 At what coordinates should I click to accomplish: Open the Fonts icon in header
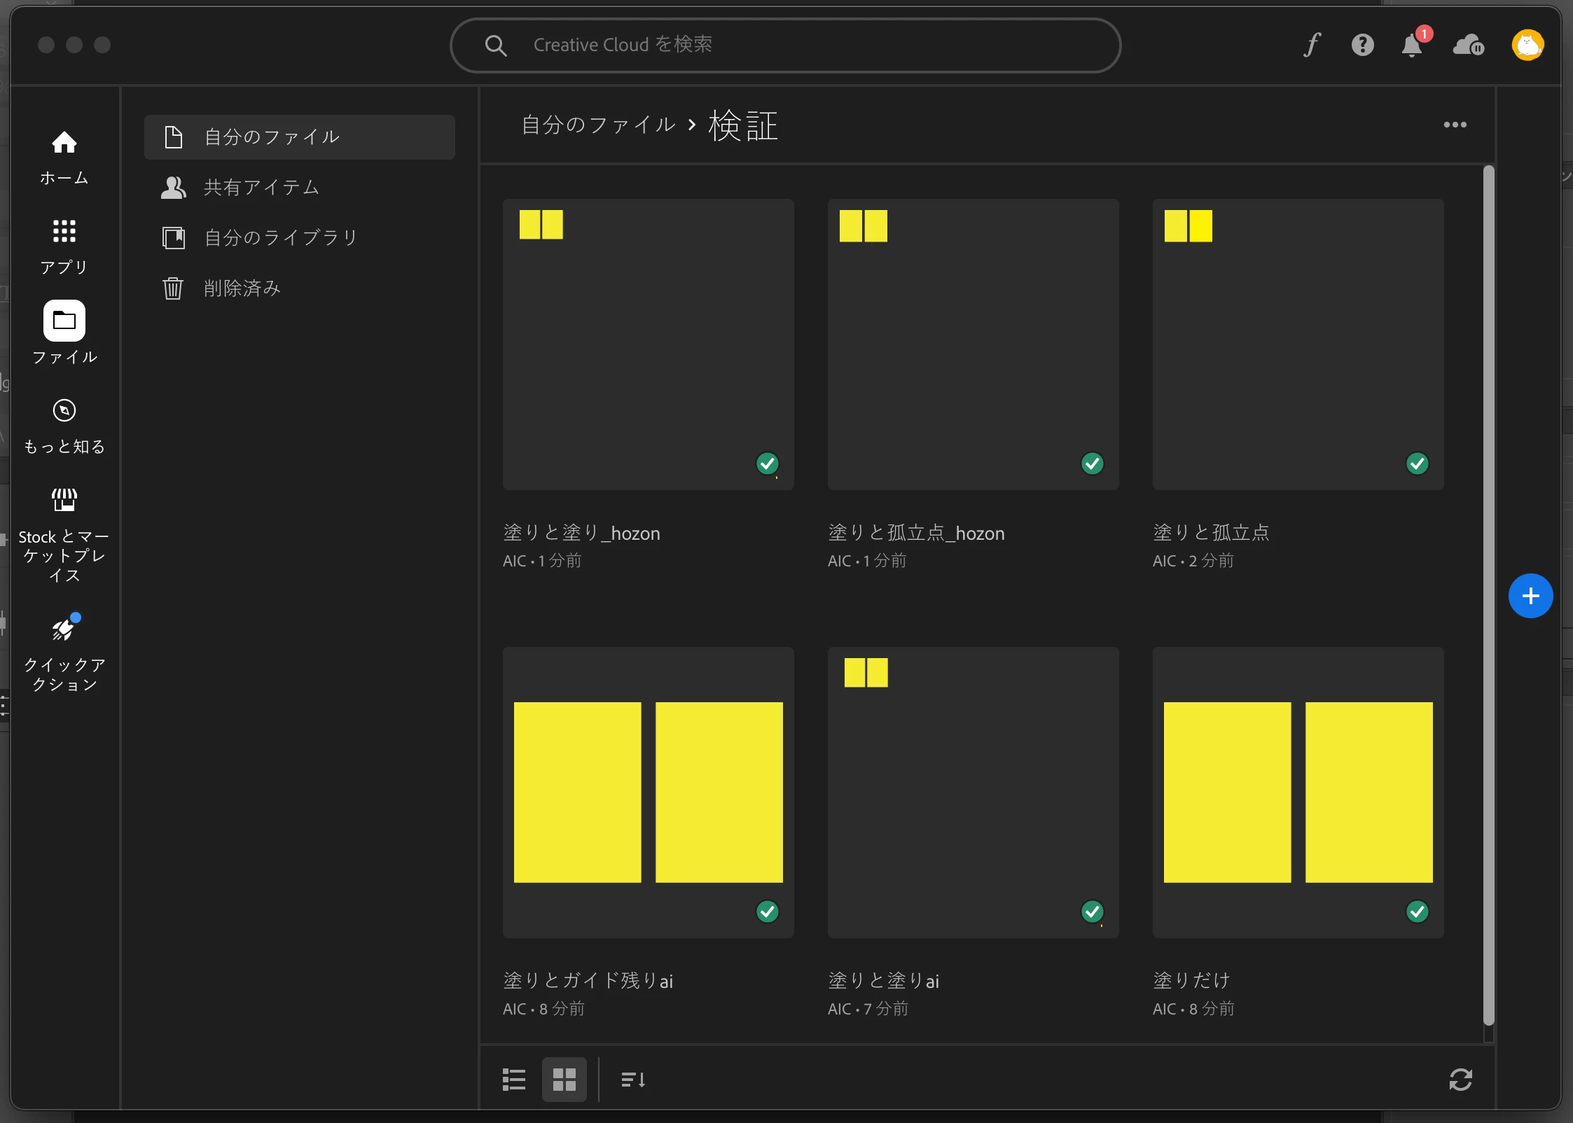[x=1312, y=46]
